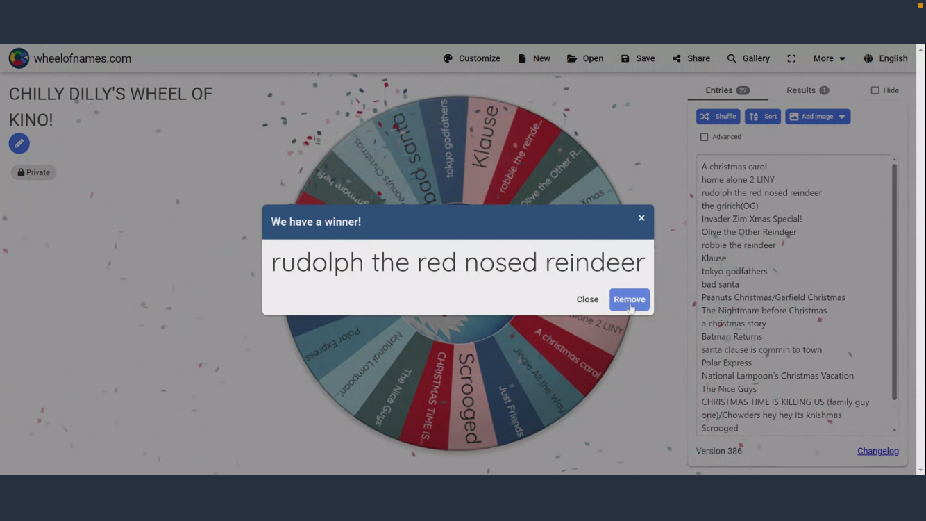Click the 'Polar Express' entry in list
Screen dimensions: 926x521
pos(726,363)
